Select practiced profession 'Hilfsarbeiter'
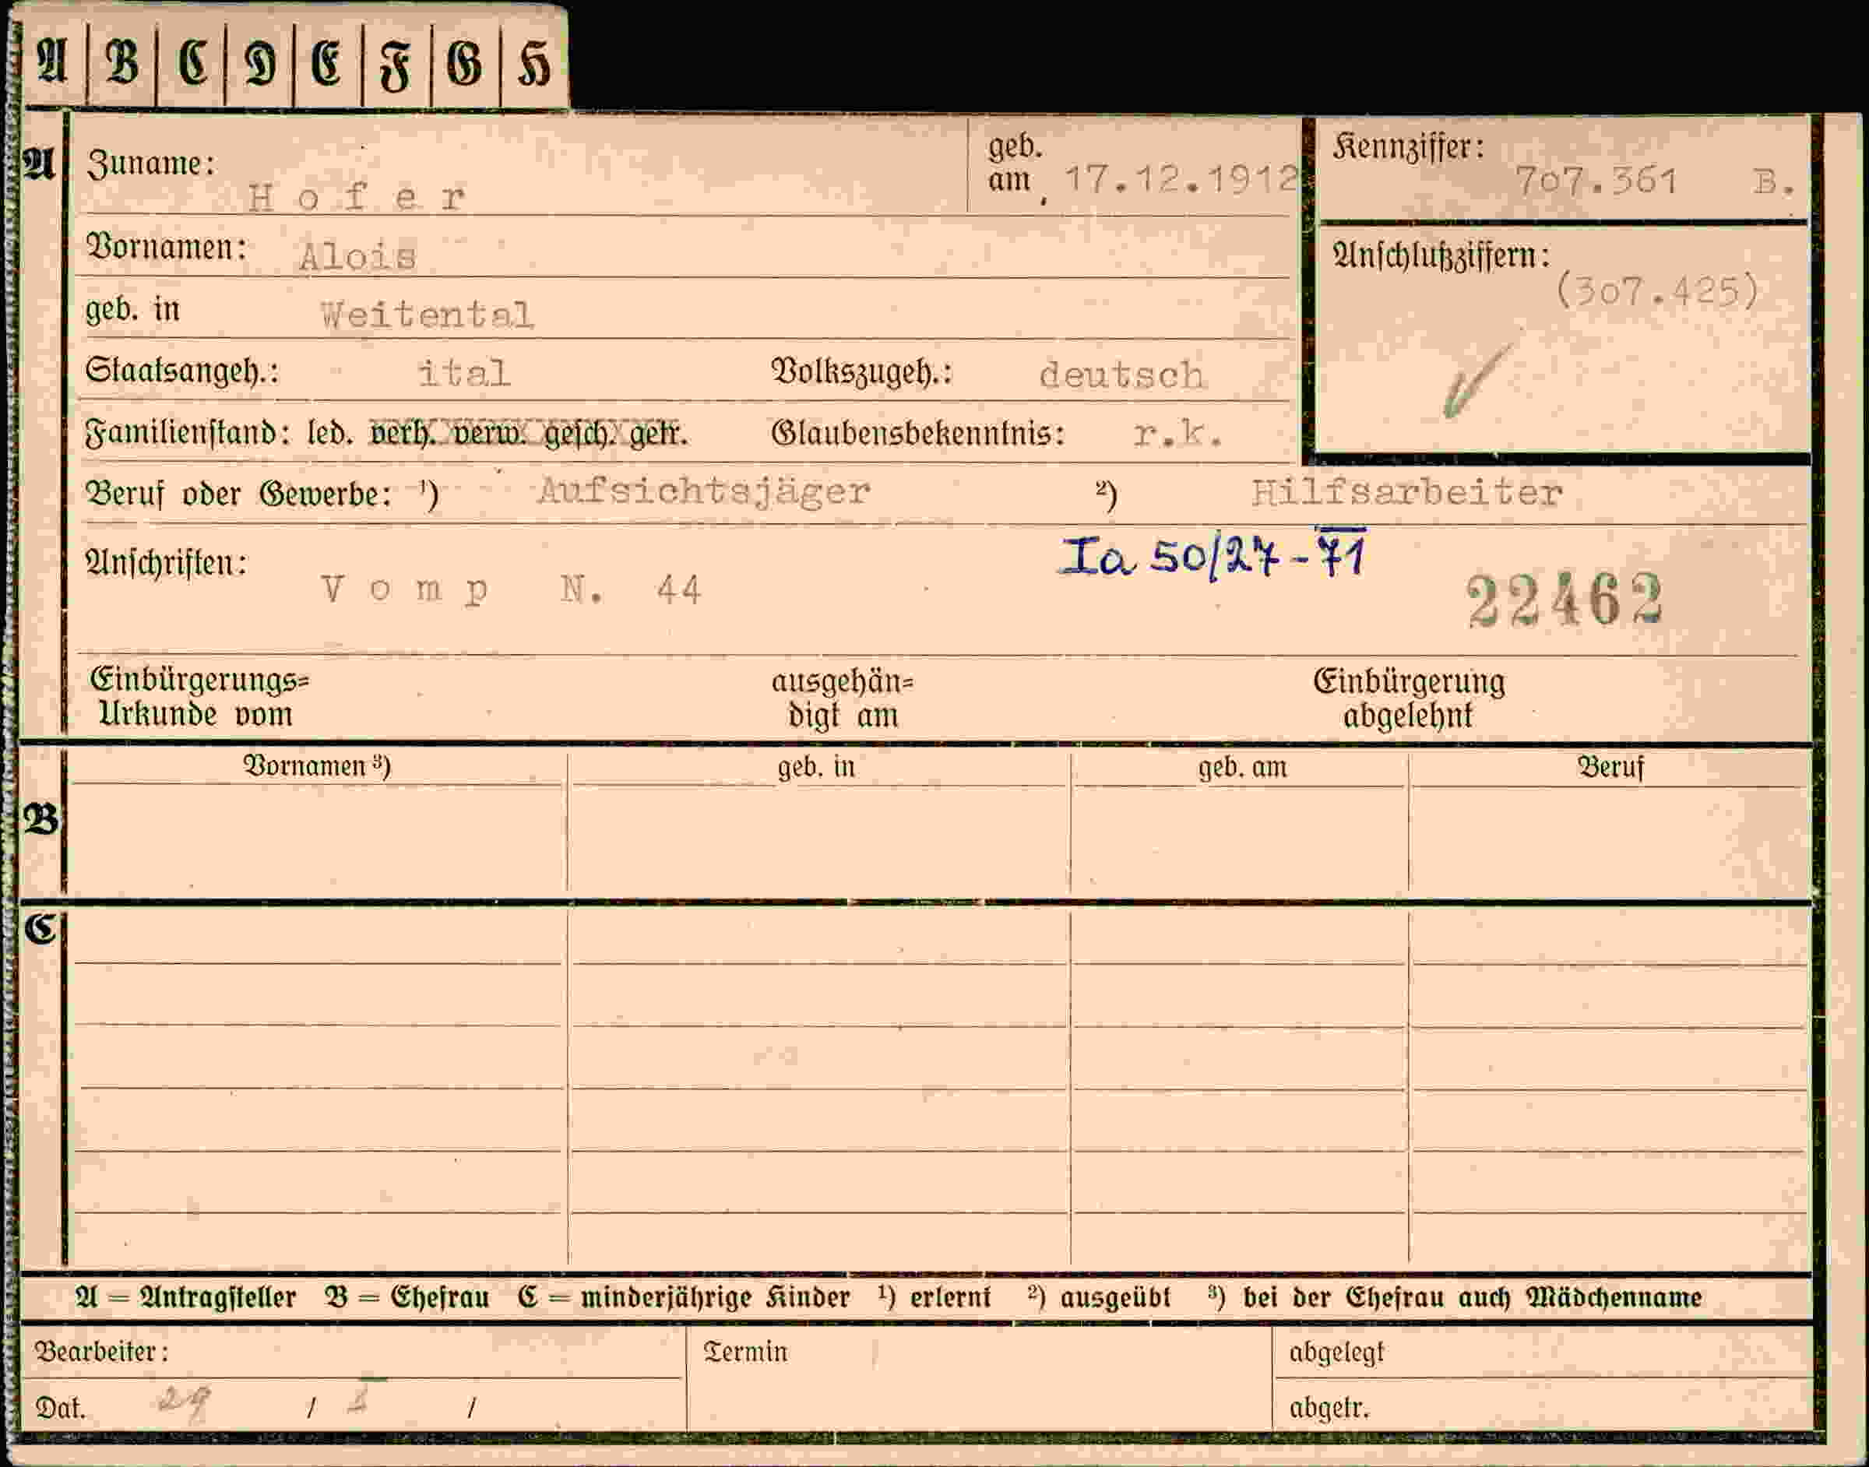 (1406, 492)
